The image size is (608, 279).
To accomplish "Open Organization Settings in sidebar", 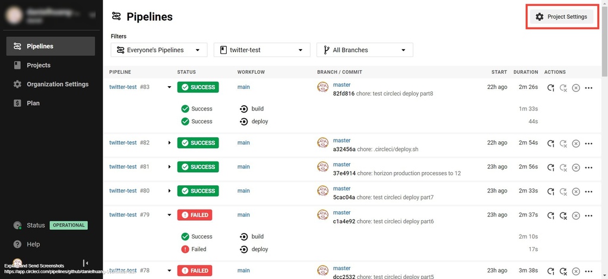I will coord(57,84).
